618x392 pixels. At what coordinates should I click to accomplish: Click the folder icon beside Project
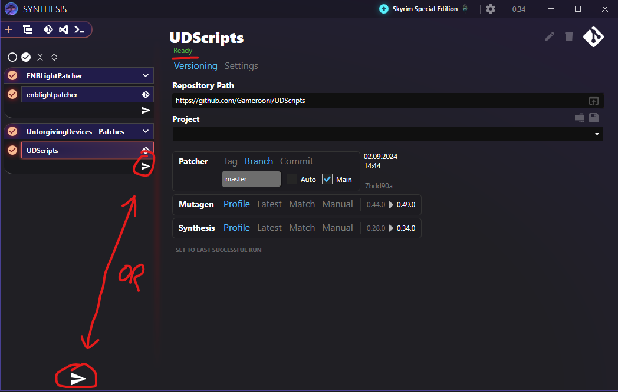579,117
